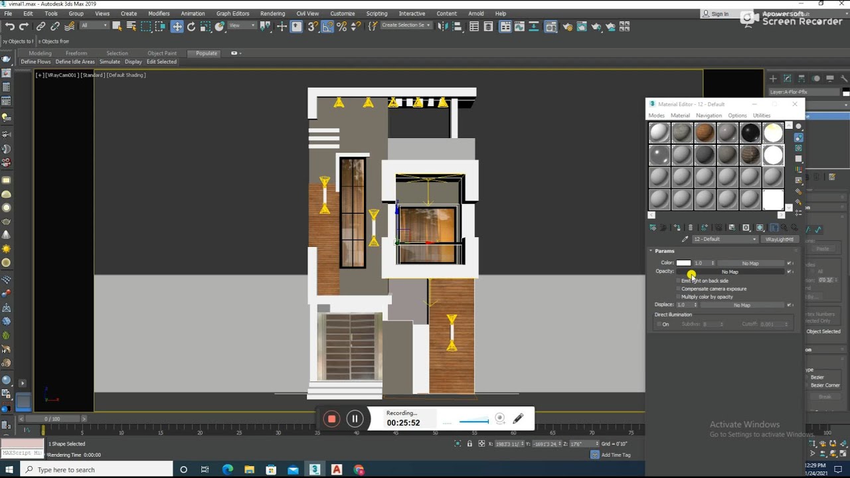Image resolution: width=850 pixels, height=478 pixels.
Task: Toggle the Angle Snap tool
Action: 328,27
